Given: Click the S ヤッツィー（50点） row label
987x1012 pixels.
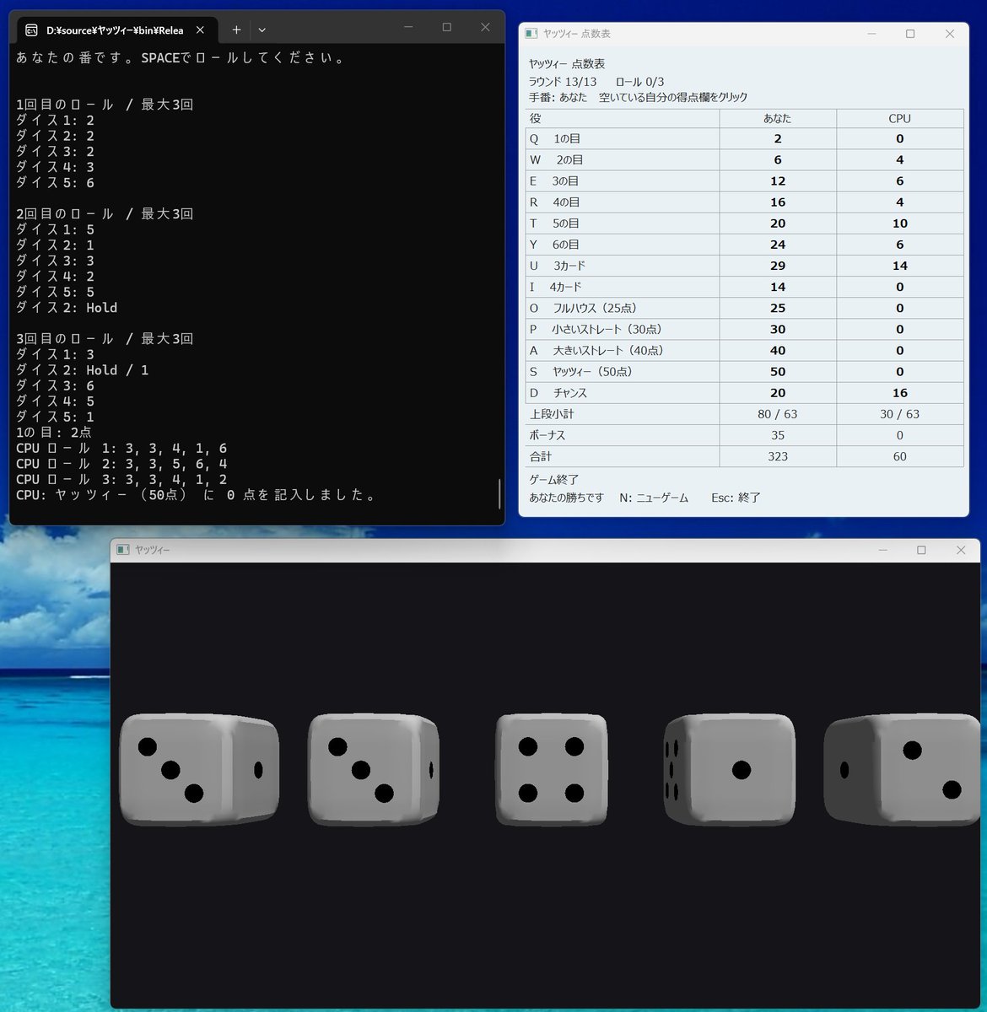Looking at the screenshot, I should 623,371.
